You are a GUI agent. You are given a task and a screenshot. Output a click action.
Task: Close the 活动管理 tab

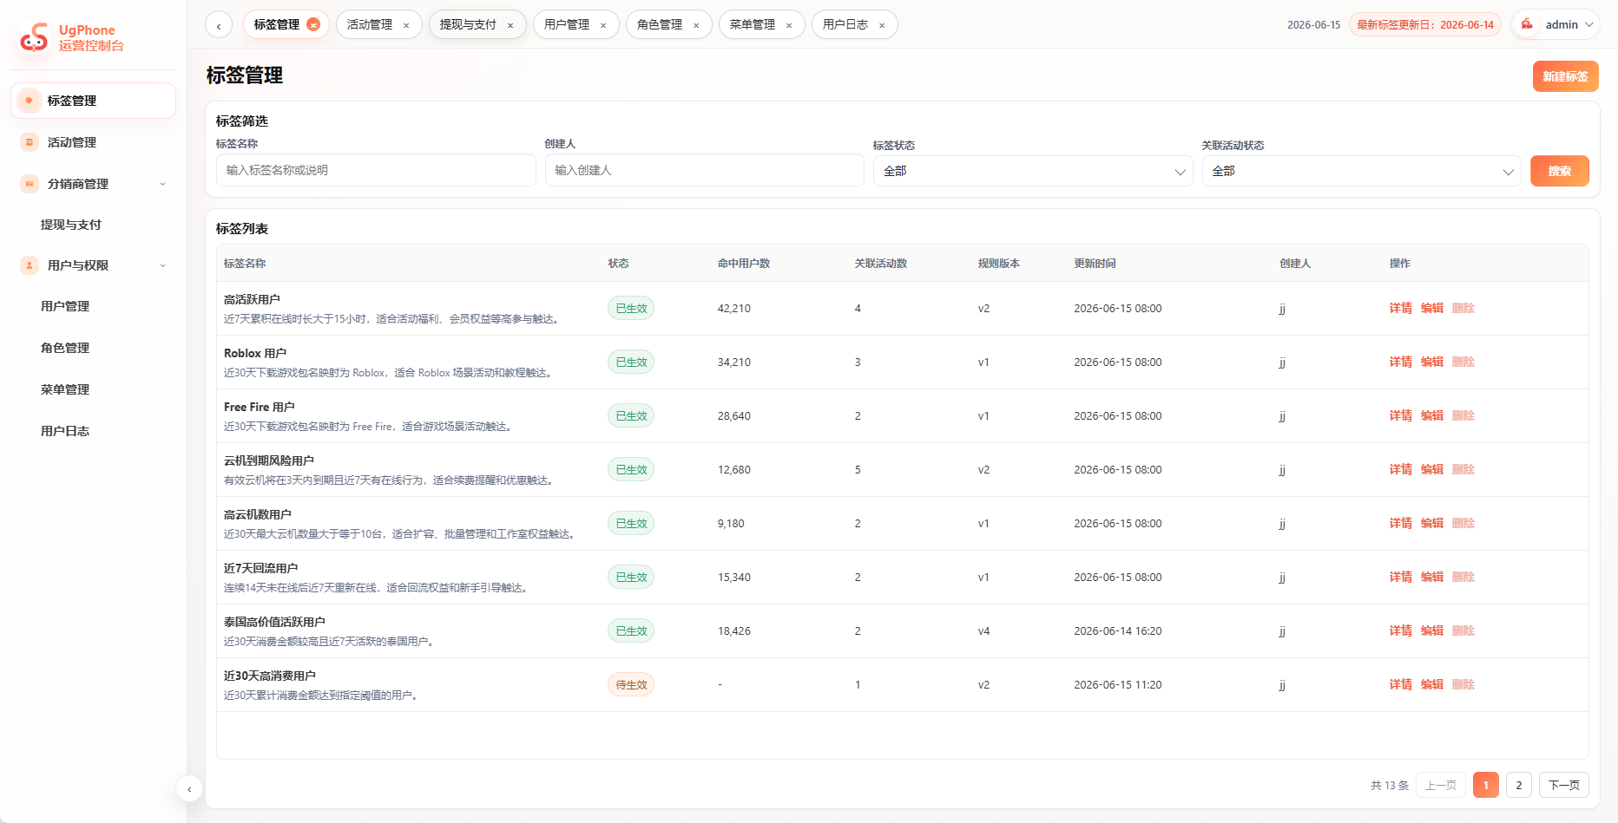tap(406, 25)
